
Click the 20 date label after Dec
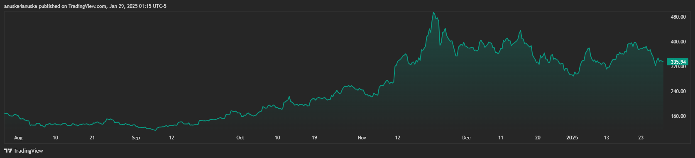538,138
